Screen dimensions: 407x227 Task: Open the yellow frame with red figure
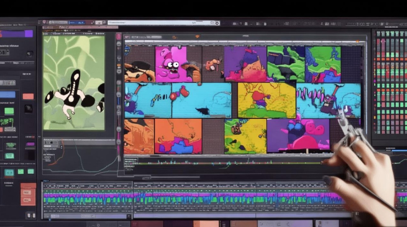click(266, 100)
